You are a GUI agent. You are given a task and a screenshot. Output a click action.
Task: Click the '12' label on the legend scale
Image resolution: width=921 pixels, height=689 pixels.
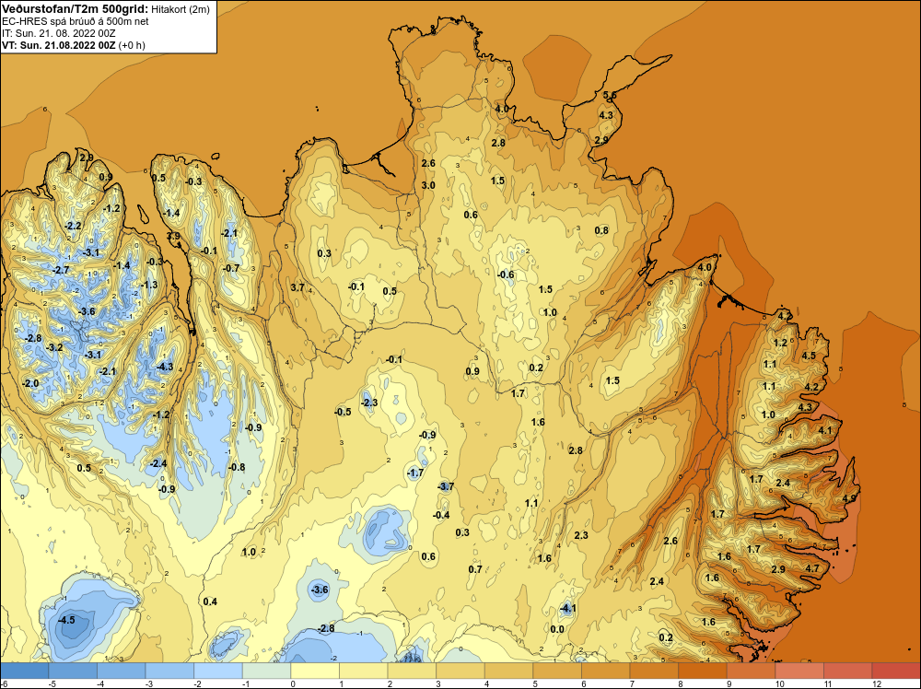pos(877,683)
